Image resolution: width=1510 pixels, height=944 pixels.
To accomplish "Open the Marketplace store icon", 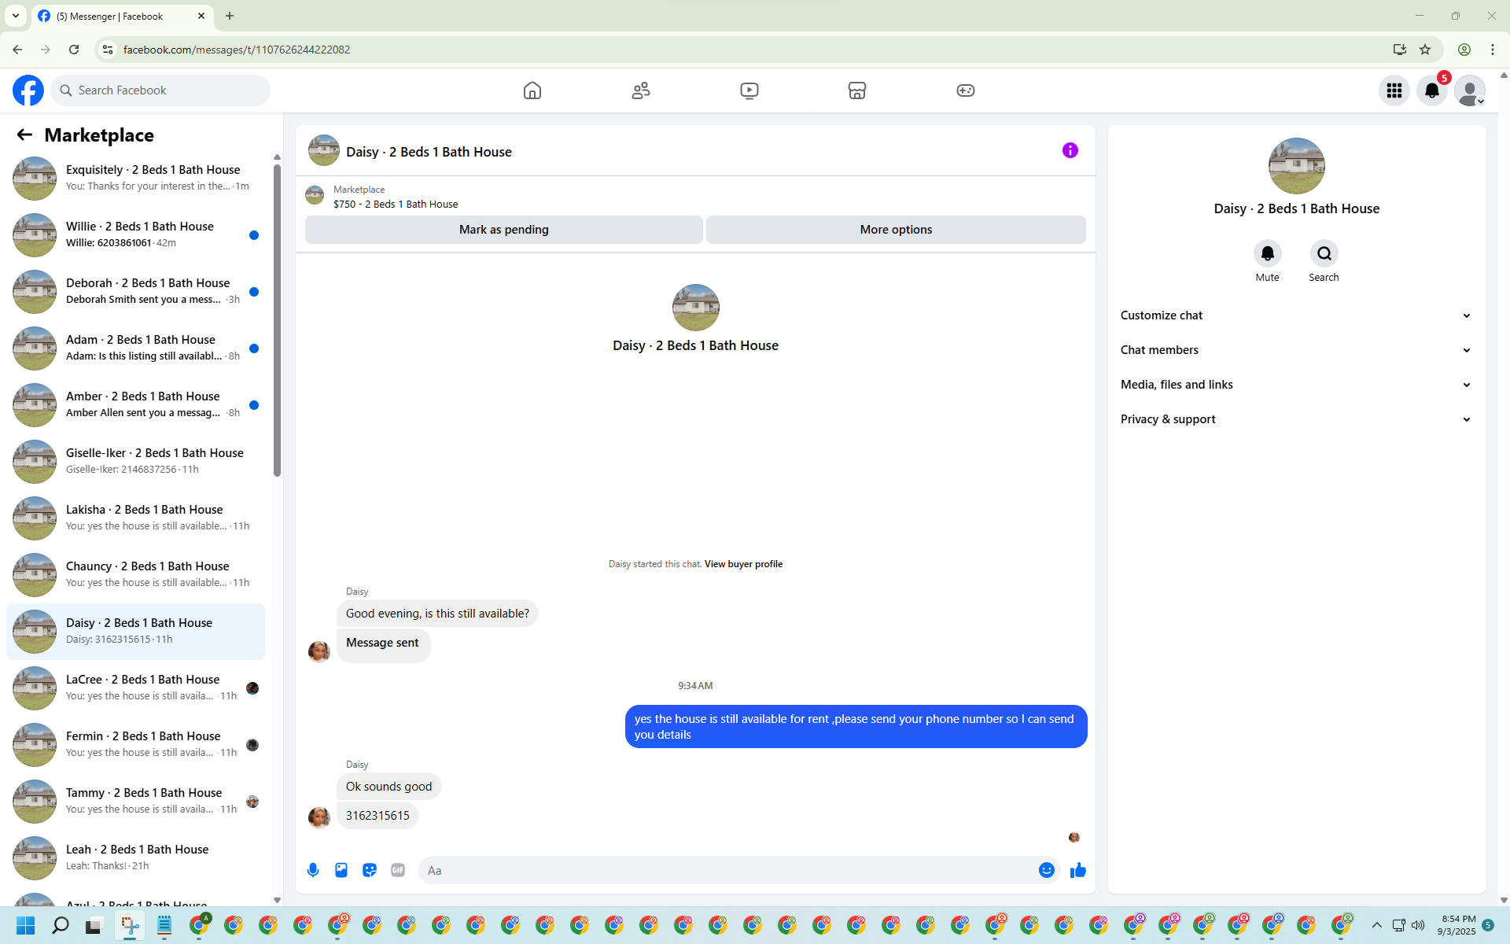I will [857, 90].
